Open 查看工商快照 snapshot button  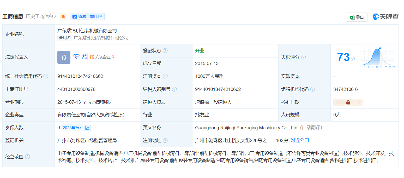coord(87,17)
